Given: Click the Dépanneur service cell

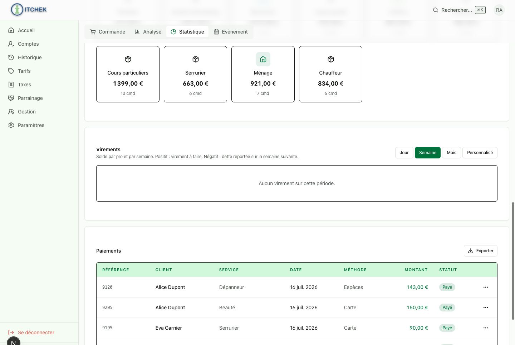Looking at the screenshot, I should click(232, 287).
